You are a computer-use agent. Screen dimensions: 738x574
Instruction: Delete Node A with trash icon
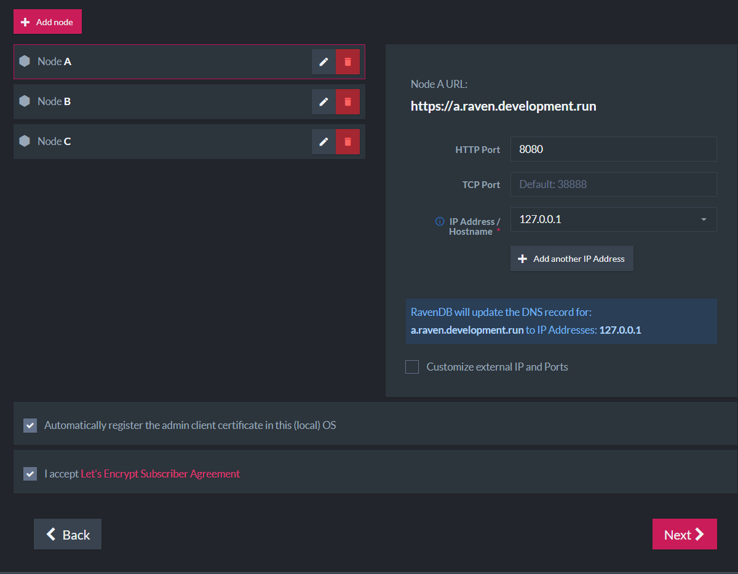click(x=347, y=61)
